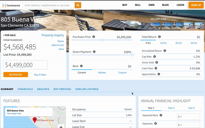This screenshot has width=205, height=128.
Task: Show the Cap Rate info tooltip icon
Action: [154, 57]
